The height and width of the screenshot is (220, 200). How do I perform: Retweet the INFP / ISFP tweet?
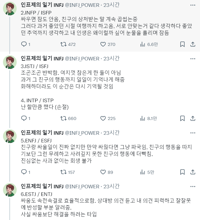click(x=63, y=44)
